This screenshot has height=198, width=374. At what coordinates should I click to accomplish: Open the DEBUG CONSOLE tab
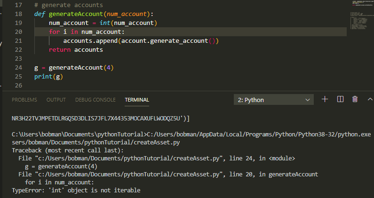pos(95,100)
